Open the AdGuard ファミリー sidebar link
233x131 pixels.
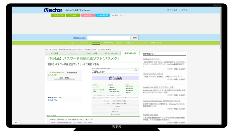click(152, 59)
